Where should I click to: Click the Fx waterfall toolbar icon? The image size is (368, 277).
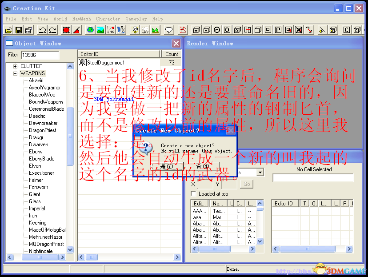point(121,30)
